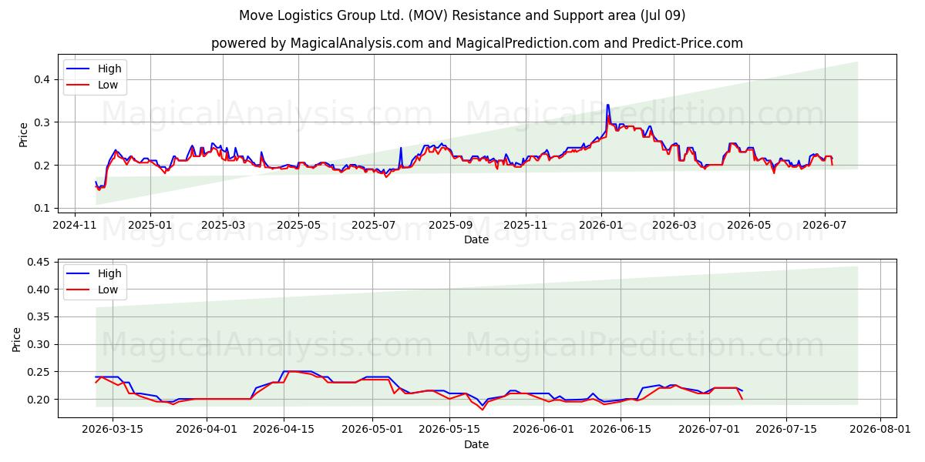Click the '2026-06-15' bottom axis label
The width and height of the screenshot is (925, 462).
click(x=620, y=430)
